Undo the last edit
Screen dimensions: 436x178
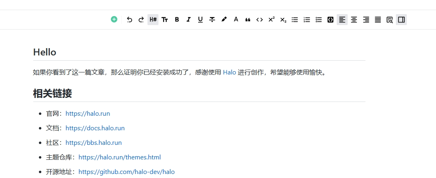coord(129,19)
